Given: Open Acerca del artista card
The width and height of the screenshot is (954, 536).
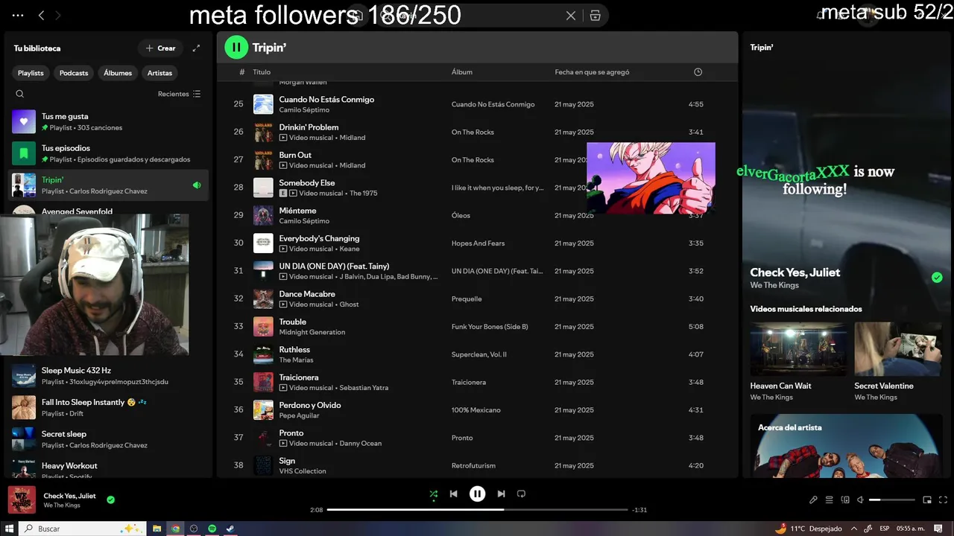Looking at the screenshot, I should point(846,446).
